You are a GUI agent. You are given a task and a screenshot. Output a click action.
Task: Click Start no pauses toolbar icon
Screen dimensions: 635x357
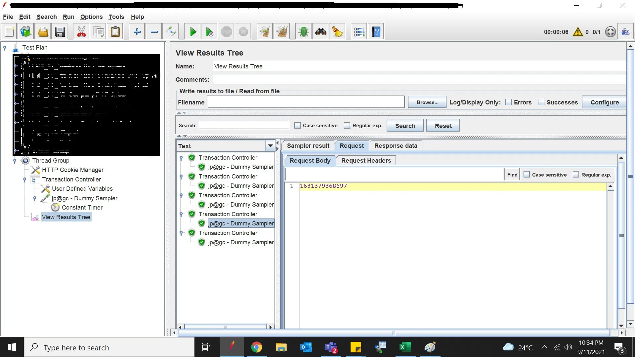pyautogui.click(x=209, y=32)
